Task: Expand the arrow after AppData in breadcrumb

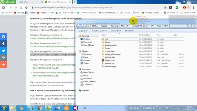Action: pos(109,26)
